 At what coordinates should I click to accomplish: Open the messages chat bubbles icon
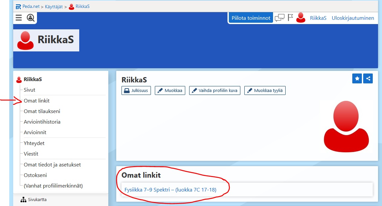[x=279, y=18]
